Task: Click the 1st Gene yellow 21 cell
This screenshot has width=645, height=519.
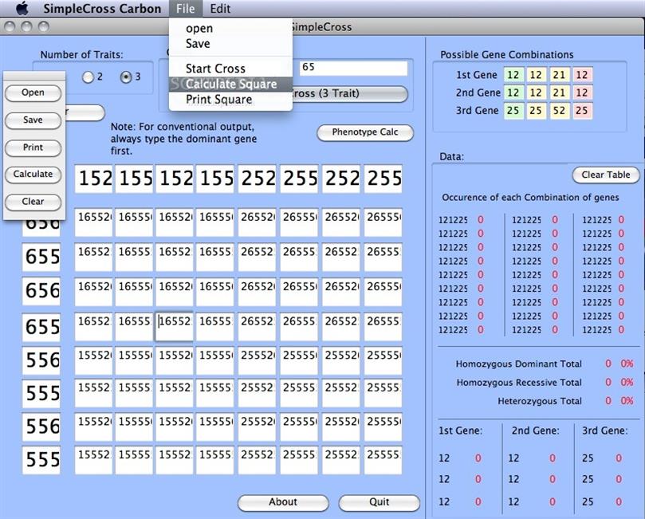Action: (x=559, y=75)
